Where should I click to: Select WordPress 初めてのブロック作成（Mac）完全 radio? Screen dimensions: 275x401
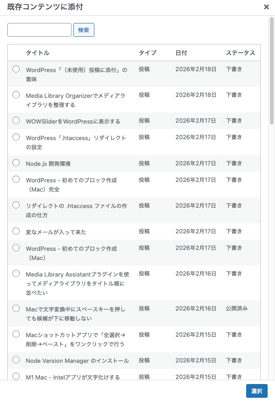tap(16, 179)
